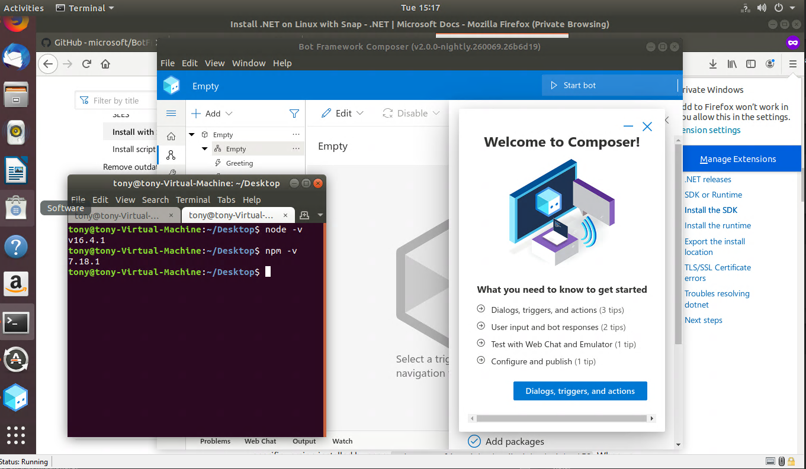Open the filter icon above the dialog tree
This screenshot has width=806, height=469.
pos(294,113)
